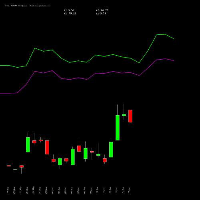Click the green candle on 04 Jun

click(x=73, y=157)
